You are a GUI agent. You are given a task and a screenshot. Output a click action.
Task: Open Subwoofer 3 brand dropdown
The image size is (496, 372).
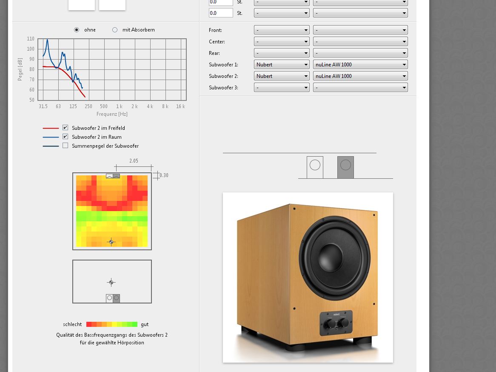coord(282,88)
